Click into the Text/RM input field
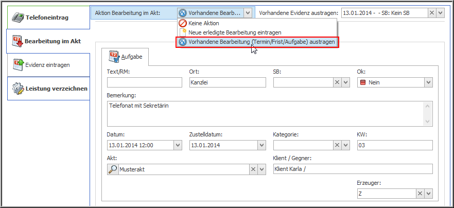Image resolution: width=454 pixels, height=208 pixels. pyautogui.click(x=145, y=82)
